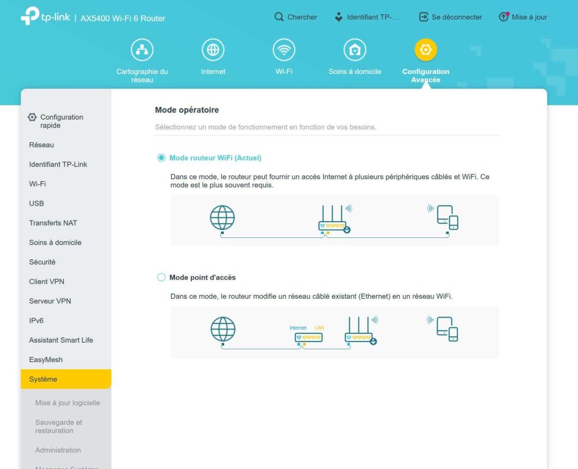Select Mode routeur WiFi radio button
This screenshot has width=578, height=469.
pyautogui.click(x=161, y=158)
